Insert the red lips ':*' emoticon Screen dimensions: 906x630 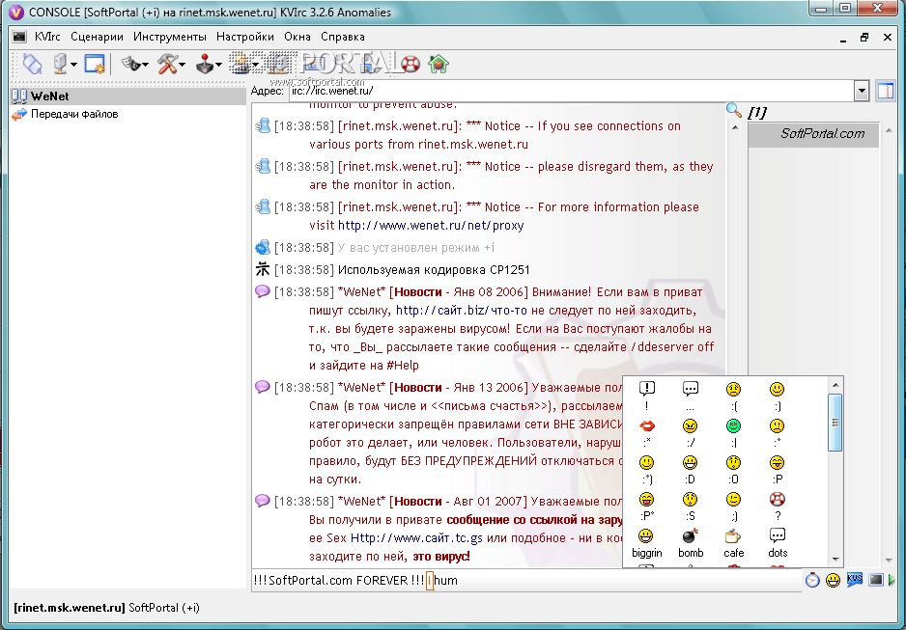pos(646,432)
